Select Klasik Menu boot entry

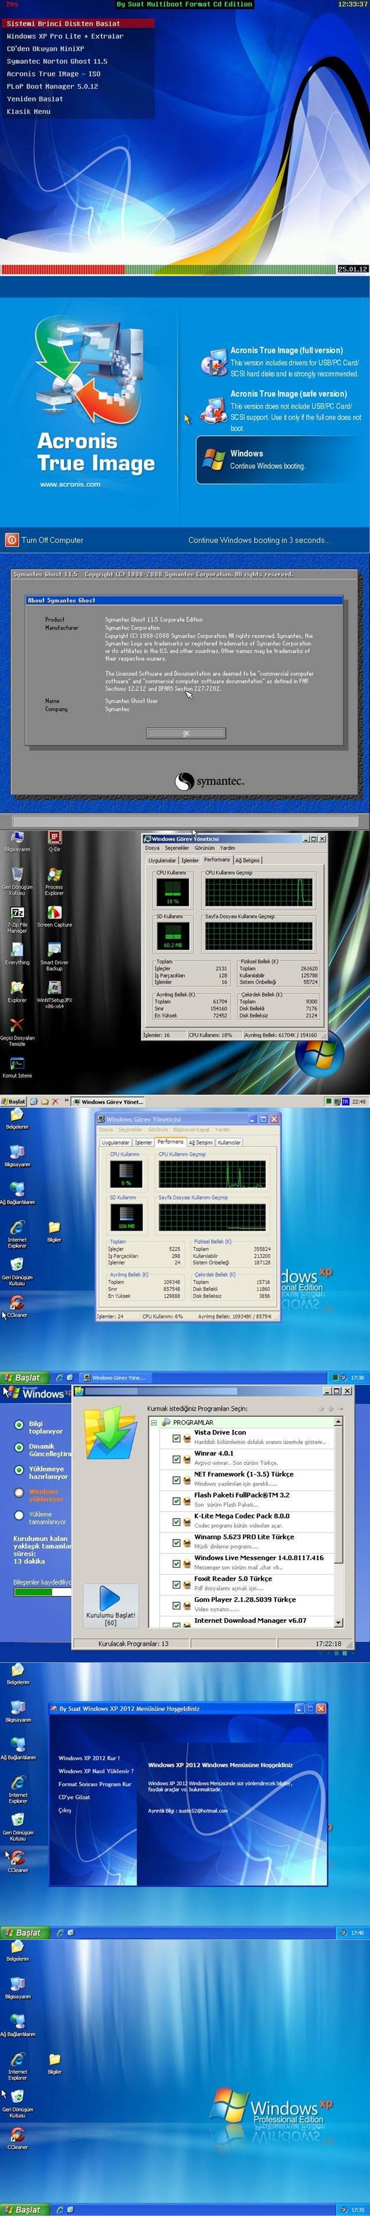(x=29, y=111)
